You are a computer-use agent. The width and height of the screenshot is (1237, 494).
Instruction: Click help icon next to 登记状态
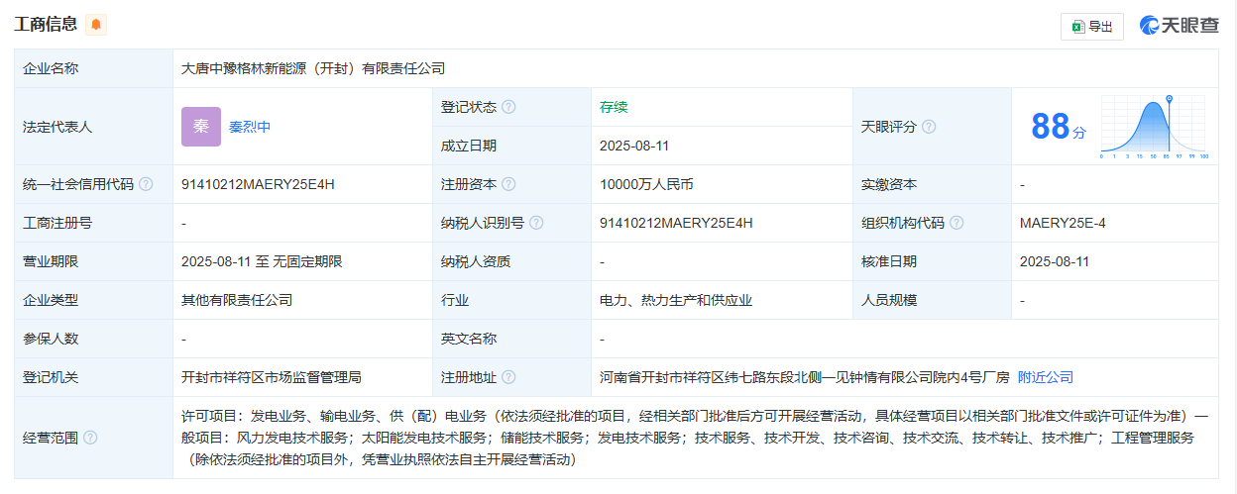click(x=508, y=107)
